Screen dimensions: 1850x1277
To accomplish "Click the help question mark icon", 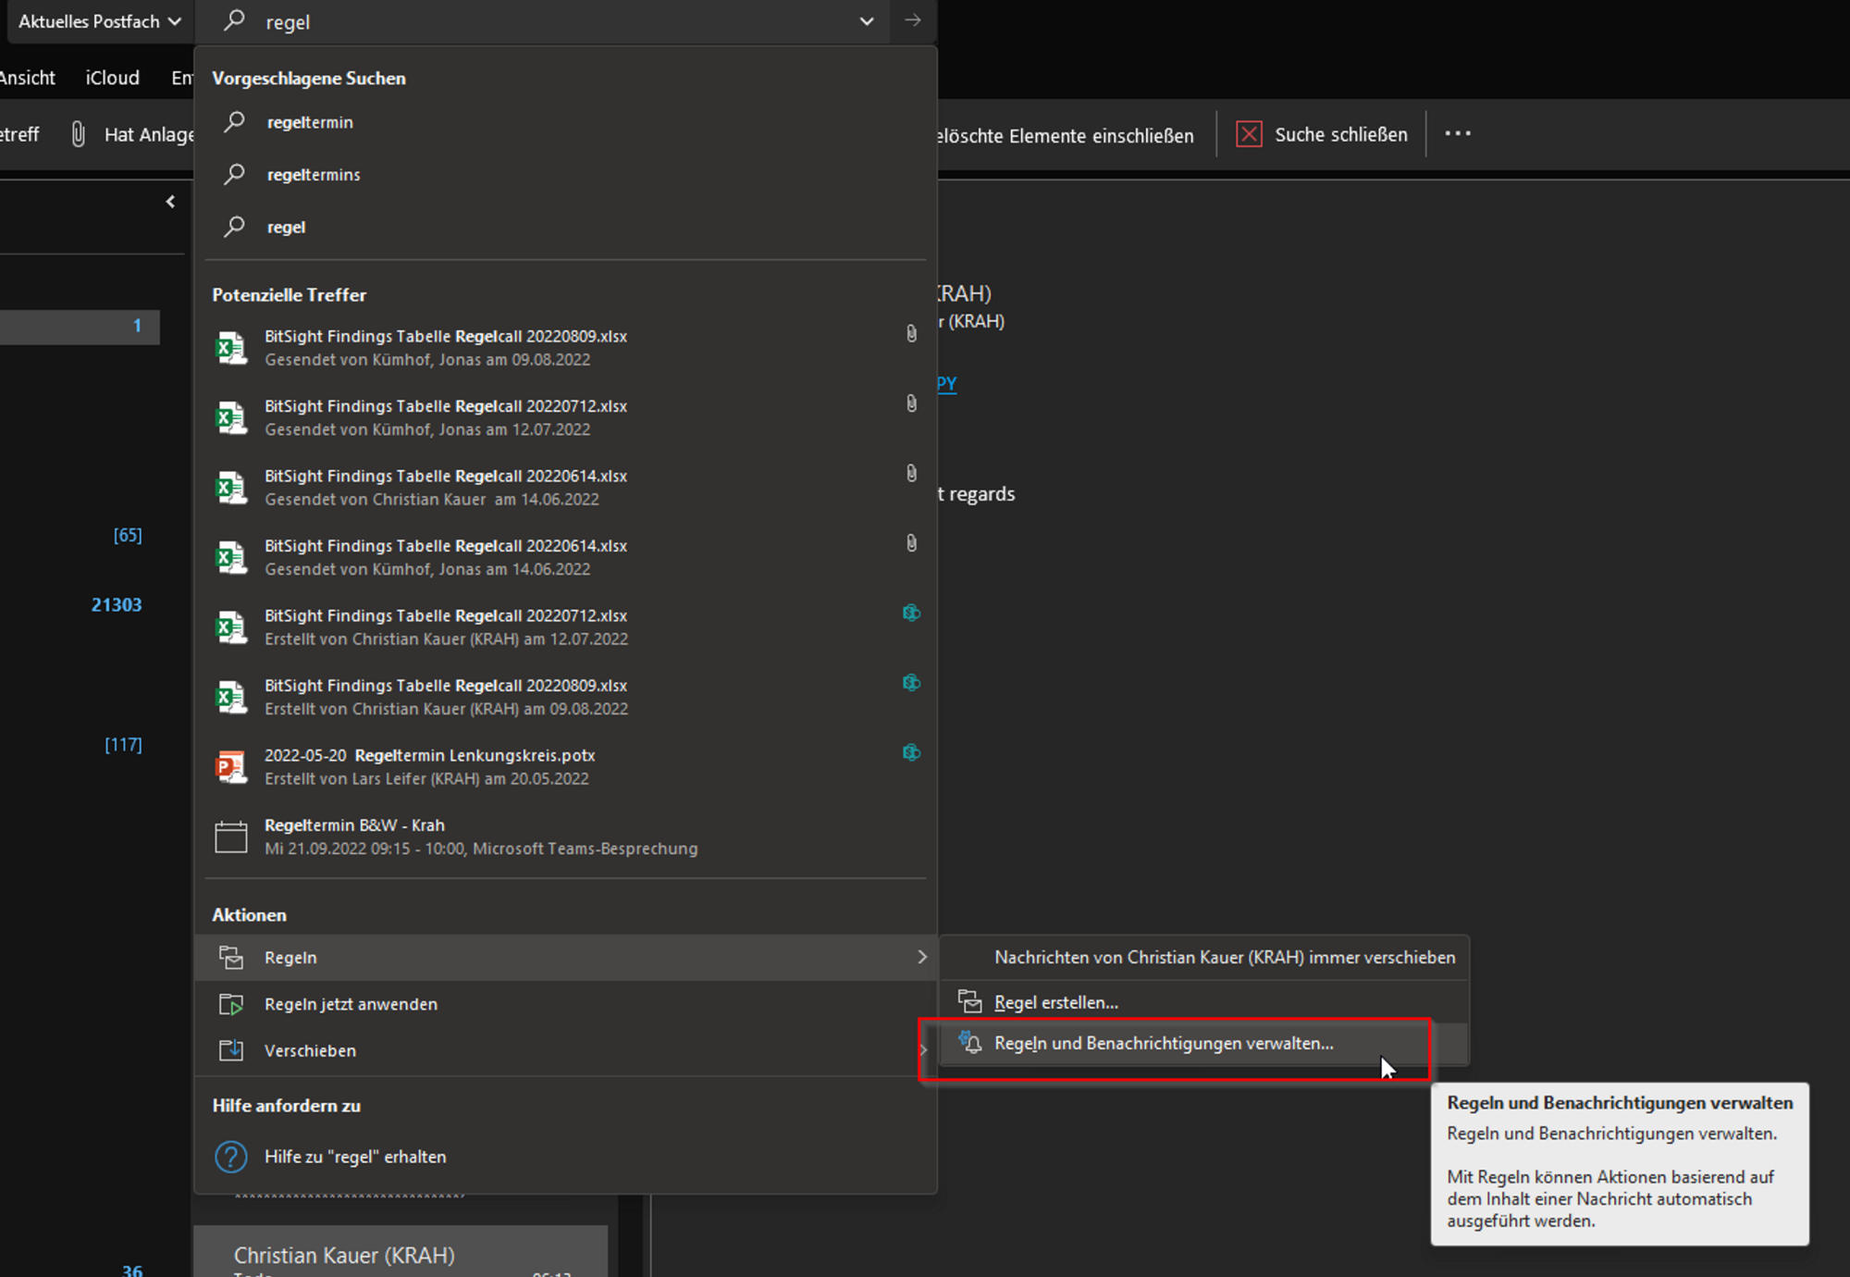I will click(231, 1157).
